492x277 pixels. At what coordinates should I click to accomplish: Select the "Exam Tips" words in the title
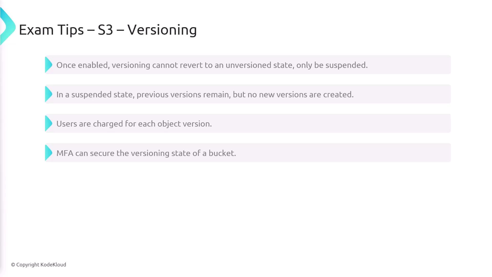51,30
